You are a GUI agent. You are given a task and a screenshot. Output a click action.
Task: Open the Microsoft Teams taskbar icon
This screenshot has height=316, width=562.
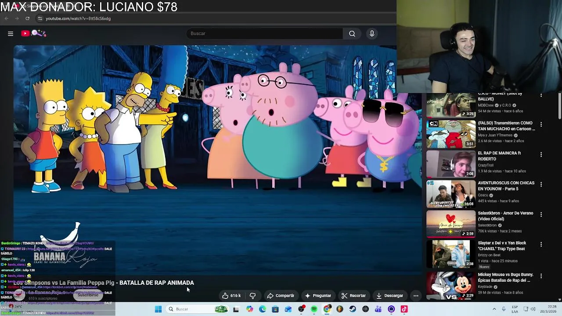click(378, 309)
